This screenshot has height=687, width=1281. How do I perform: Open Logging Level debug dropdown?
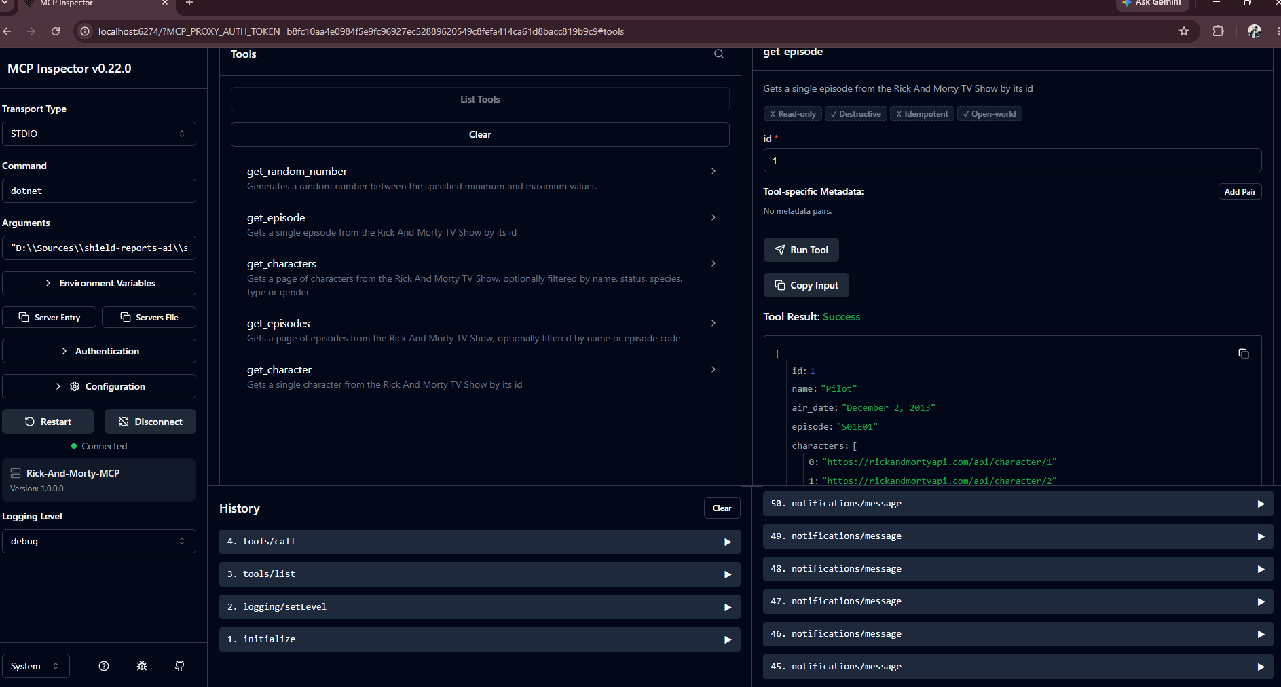[x=99, y=541]
